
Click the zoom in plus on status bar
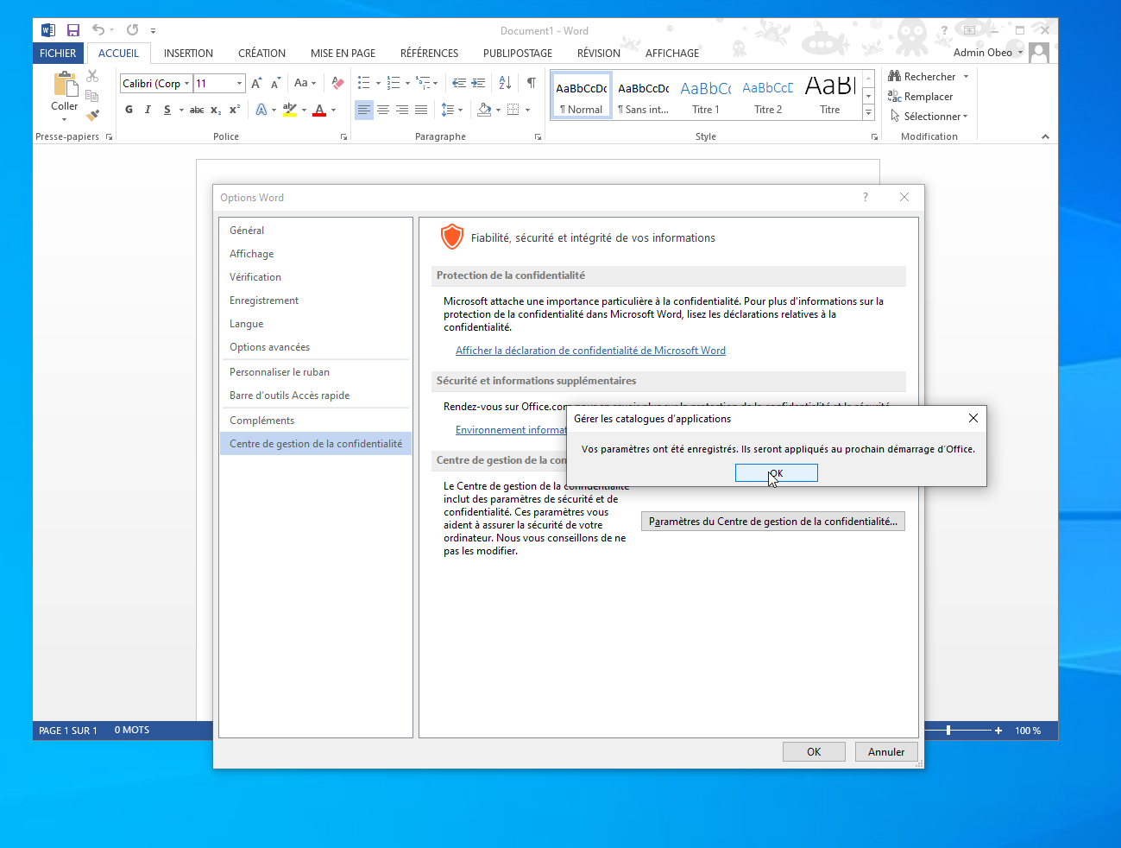(x=998, y=731)
